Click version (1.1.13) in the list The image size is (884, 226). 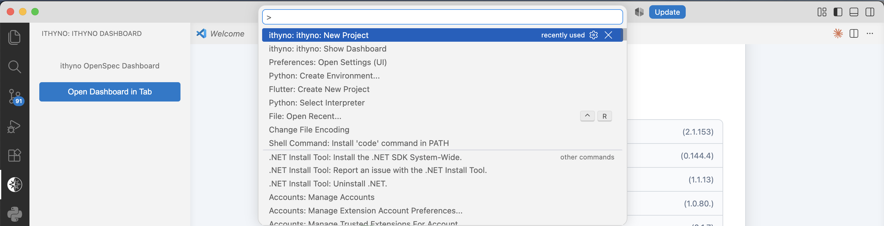701,180
